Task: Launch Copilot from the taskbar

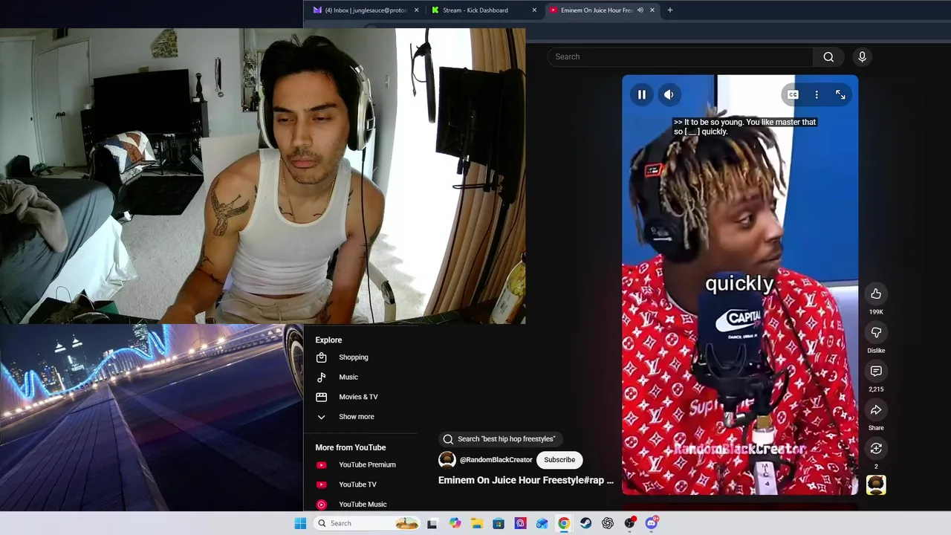Action: click(x=455, y=523)
